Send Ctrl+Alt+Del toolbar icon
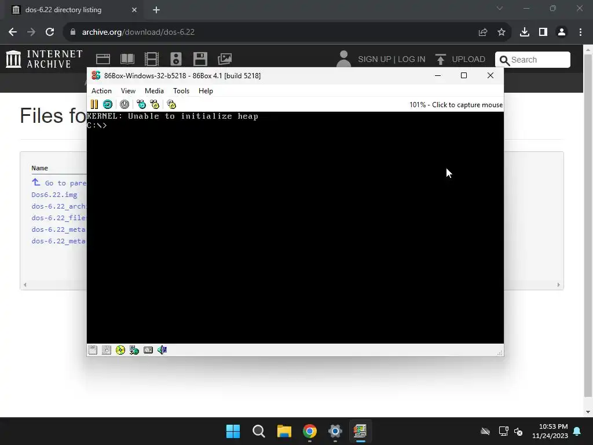The height and width of the screenshot is (445, 593). pyautogui.click(x=141, y=104)
